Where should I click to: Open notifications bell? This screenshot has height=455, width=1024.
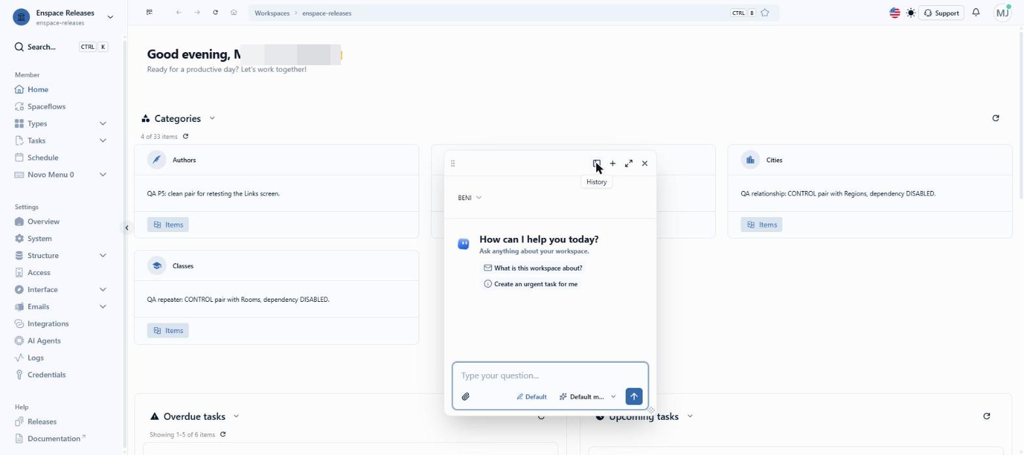(976, 12)
